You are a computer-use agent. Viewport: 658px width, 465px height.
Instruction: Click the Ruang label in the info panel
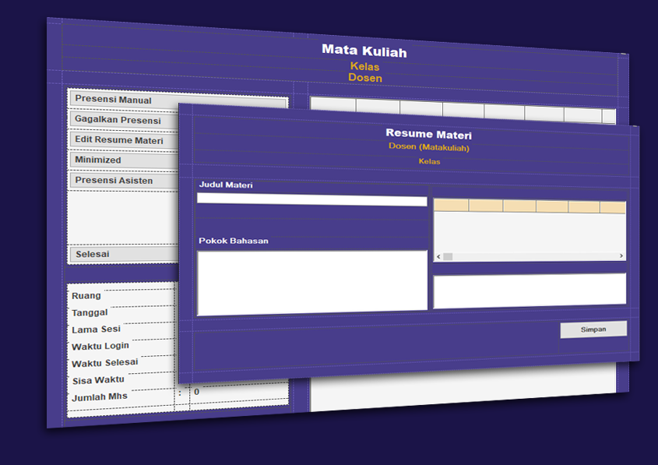[86, 296]
